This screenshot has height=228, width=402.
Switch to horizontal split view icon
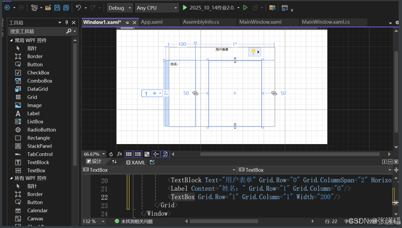pyautogui.click(x=390, y=162)
